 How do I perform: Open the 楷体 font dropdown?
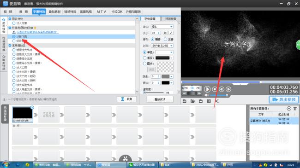162,27
